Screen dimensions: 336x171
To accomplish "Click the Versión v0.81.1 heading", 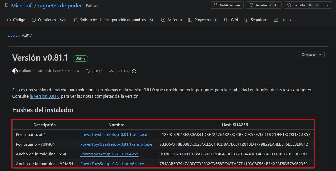I will pos(40,58).
